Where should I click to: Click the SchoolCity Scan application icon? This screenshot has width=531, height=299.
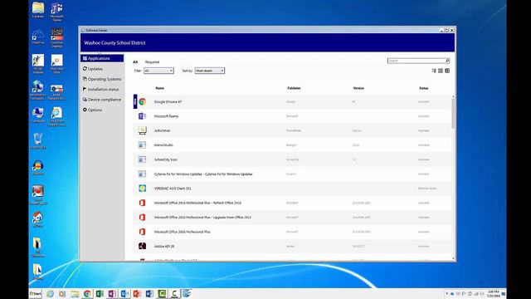click(x=142, y=159)
